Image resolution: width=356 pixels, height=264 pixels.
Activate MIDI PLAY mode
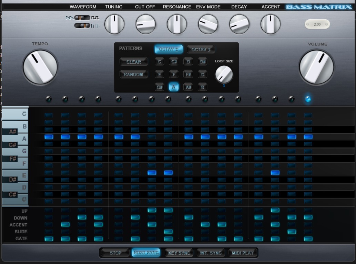(x=243, y=253)
